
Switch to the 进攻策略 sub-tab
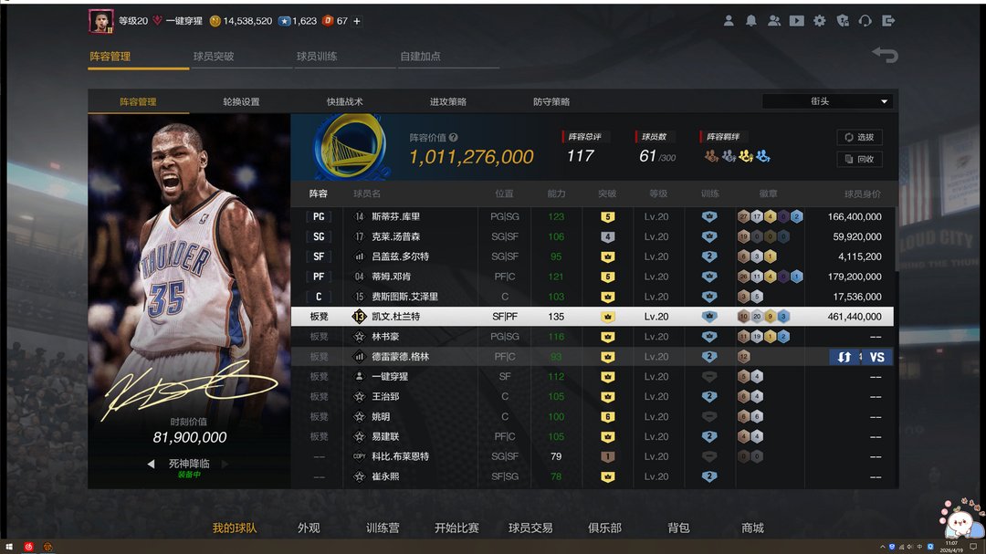pyautogui.click(x=448, y=101)
